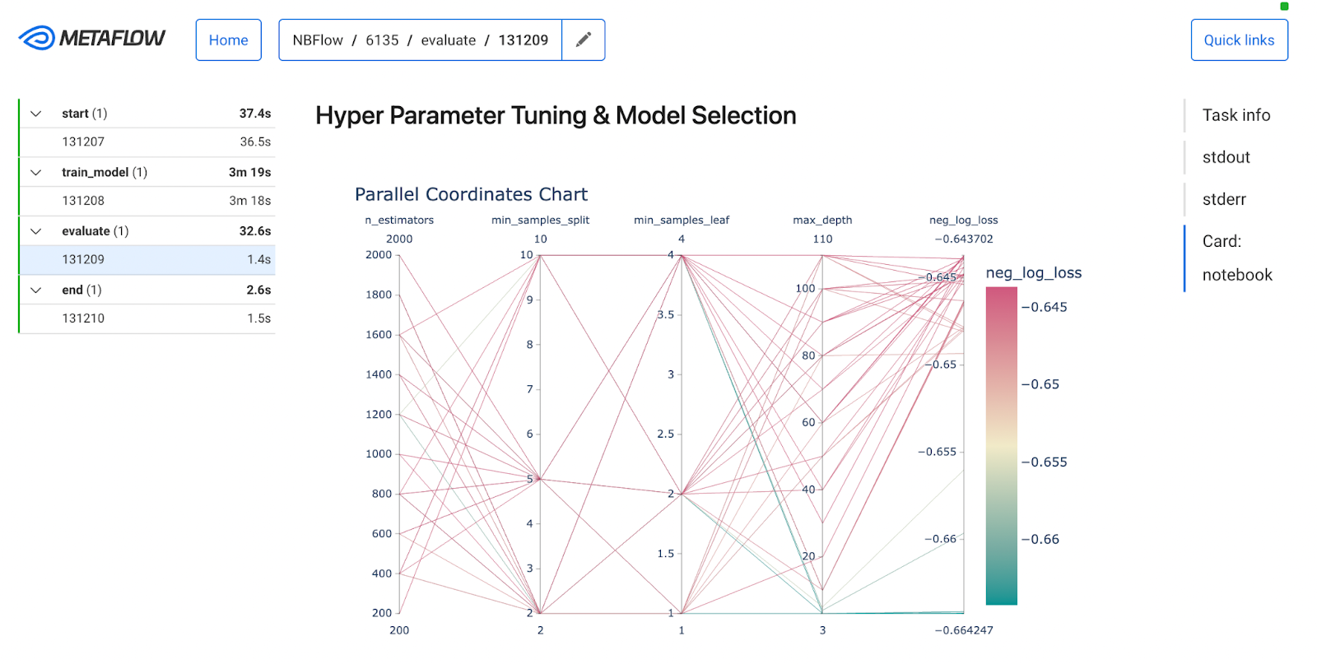Jump to Task info section
Screen dimensions: 1317x664
(1236, 115)
